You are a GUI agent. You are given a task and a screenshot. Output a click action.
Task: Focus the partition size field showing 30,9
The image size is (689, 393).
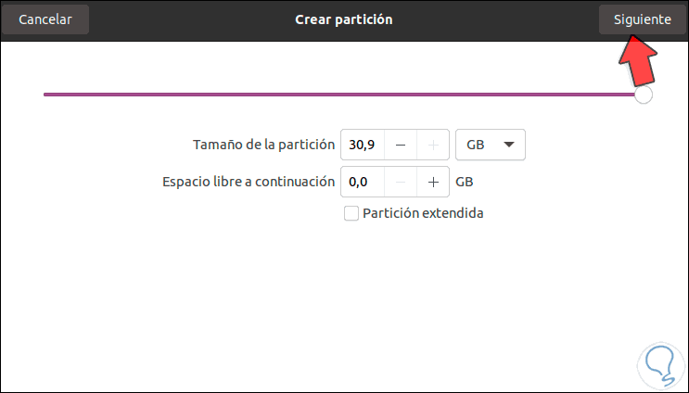(362, 146)
